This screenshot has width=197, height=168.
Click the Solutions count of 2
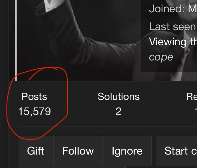(118, 111)
